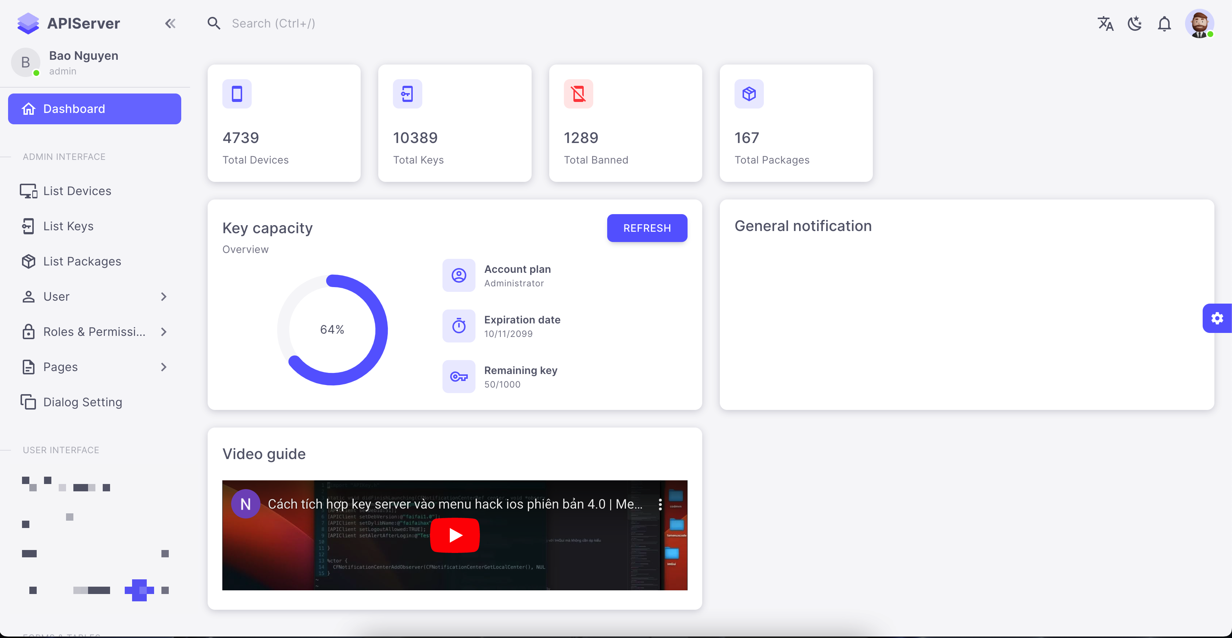Open Dialog Setting page

coord(95,402)
